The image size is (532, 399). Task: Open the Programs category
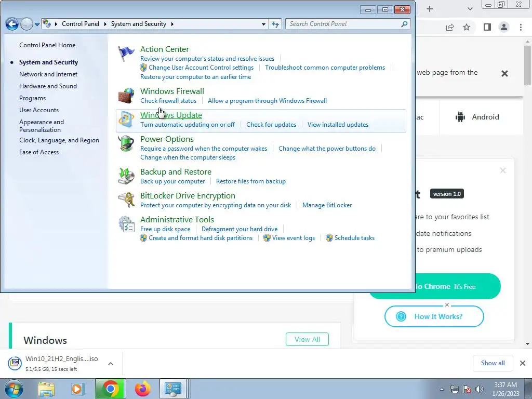[32, 98]
